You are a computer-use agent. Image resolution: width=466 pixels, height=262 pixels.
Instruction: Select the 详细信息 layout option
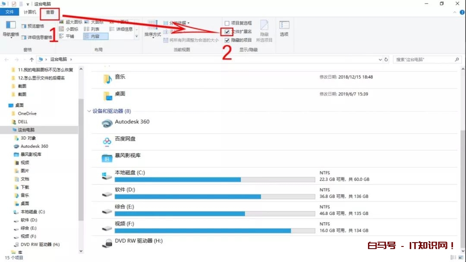click(x=121, y=29)
